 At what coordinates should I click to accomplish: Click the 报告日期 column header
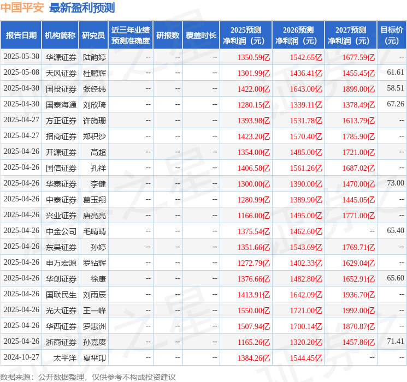tap(21, 35)
